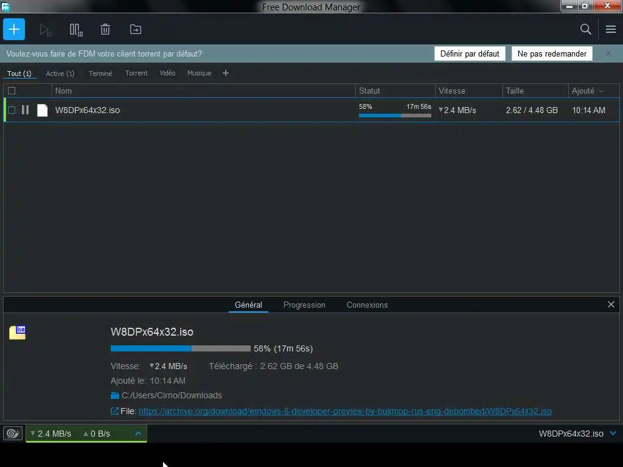The width and height of the screenshot is (623, 467).
Task: Select the Vidéo filter tab
Action: point(167,73)
